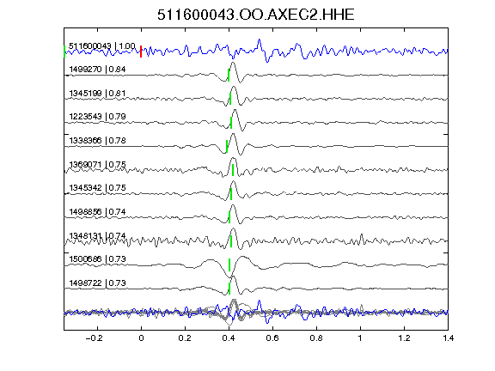Viewport: 495px width, 371px height.
Task: Click the green marker on trace 1348131
Action: coord(231,241)
